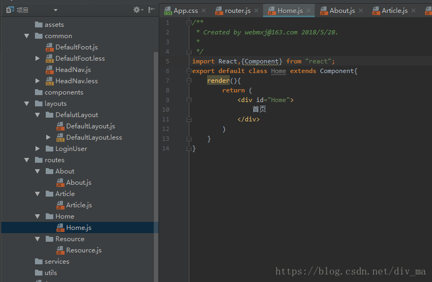Fold the comment block at line 1
The image size is (432, 282).
pos(189,23)
